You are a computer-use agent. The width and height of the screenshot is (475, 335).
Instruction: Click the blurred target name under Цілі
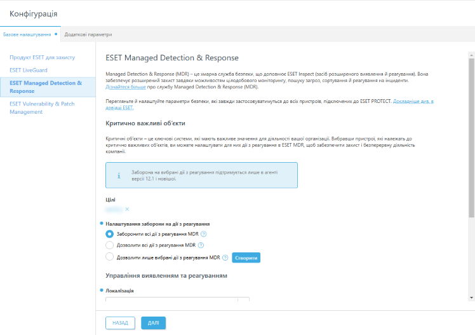(x=114, y=209)
